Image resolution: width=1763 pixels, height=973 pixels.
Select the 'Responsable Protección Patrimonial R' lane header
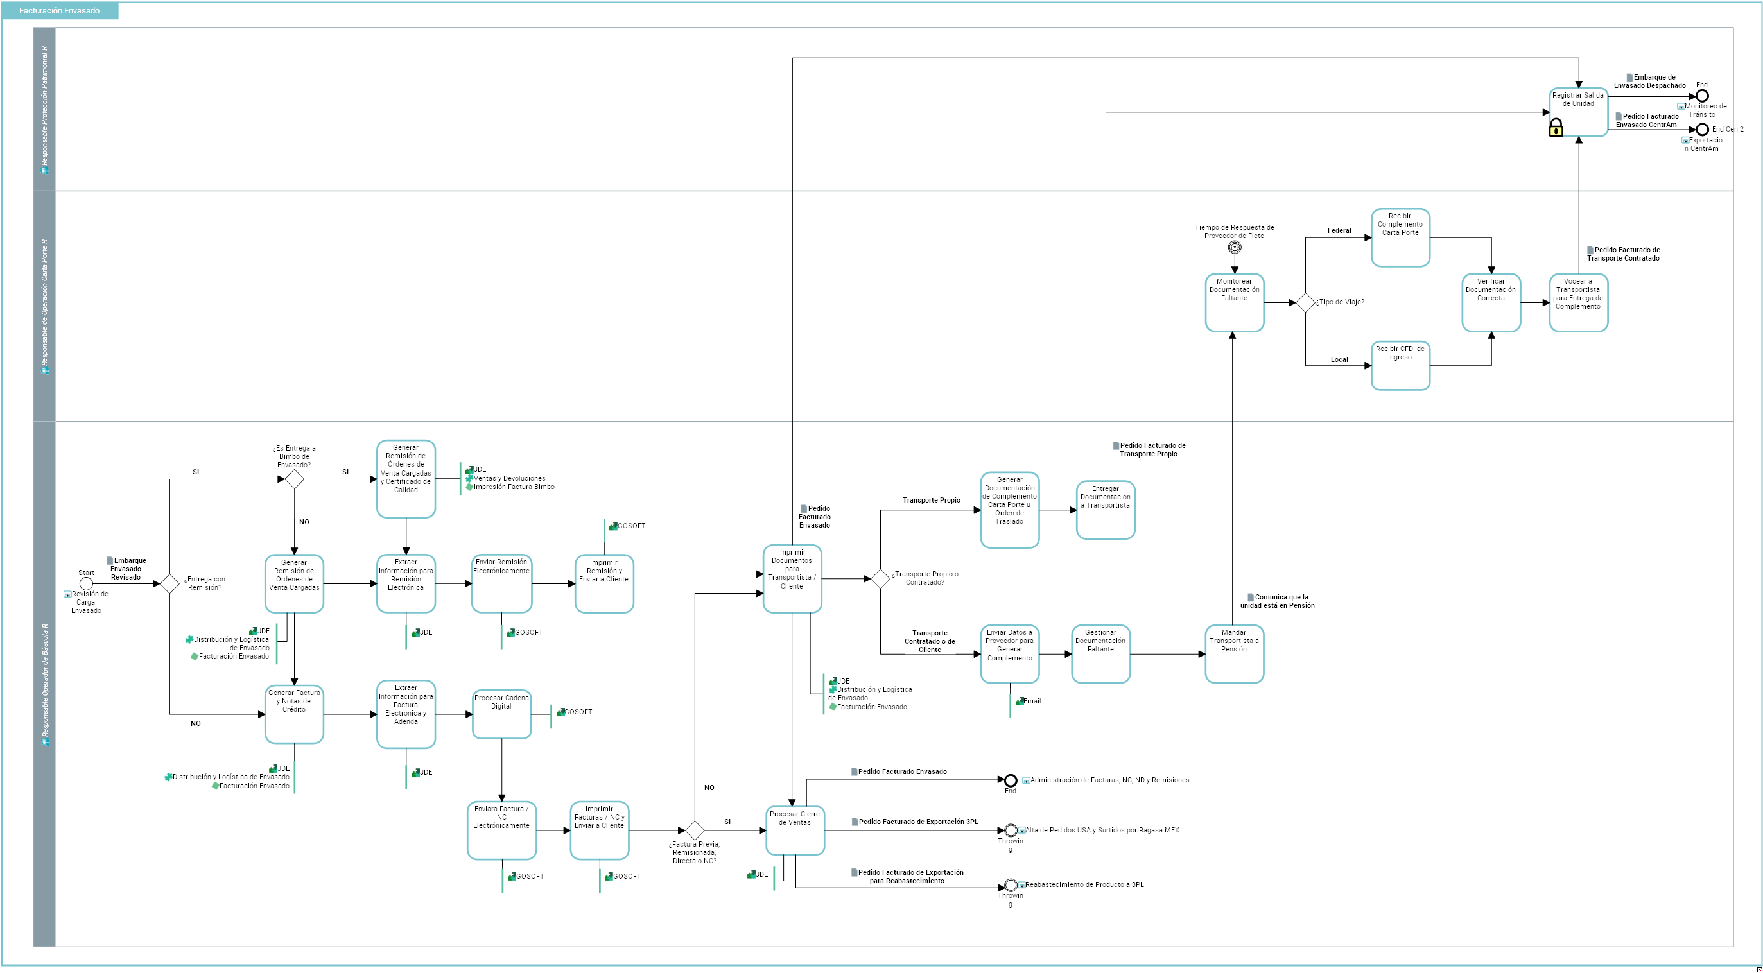click(x=44, y=109)
